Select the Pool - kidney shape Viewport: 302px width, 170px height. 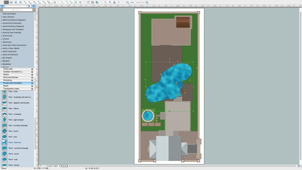pos(13,108)
